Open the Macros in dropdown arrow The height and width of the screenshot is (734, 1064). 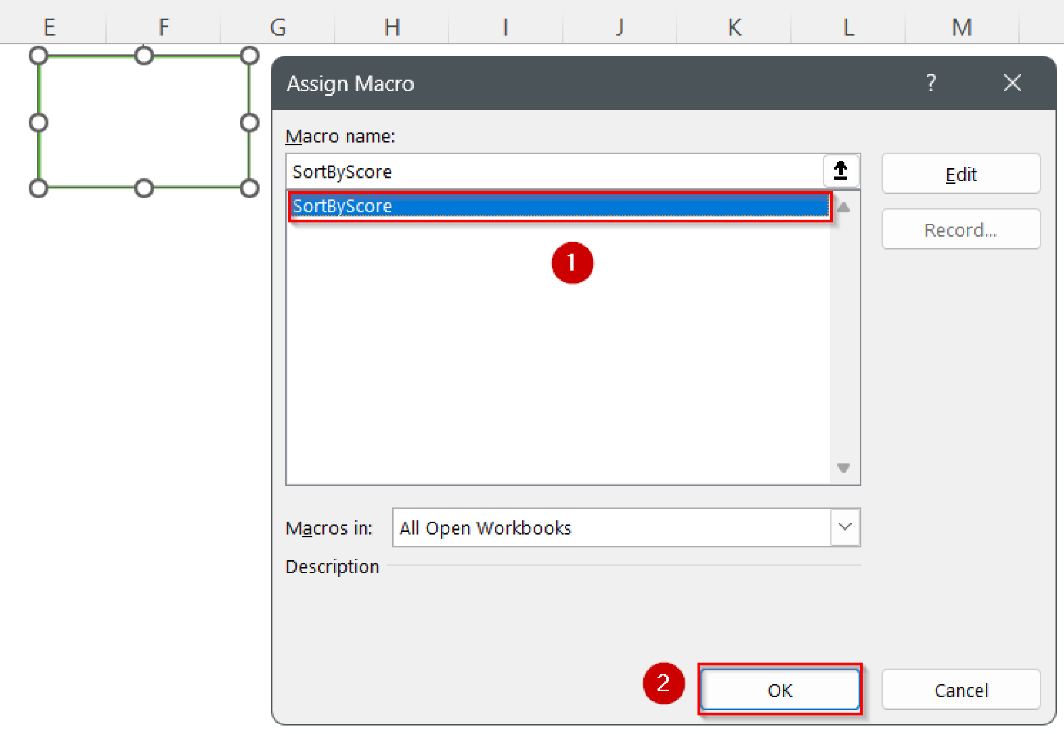[x=845, y=527]
